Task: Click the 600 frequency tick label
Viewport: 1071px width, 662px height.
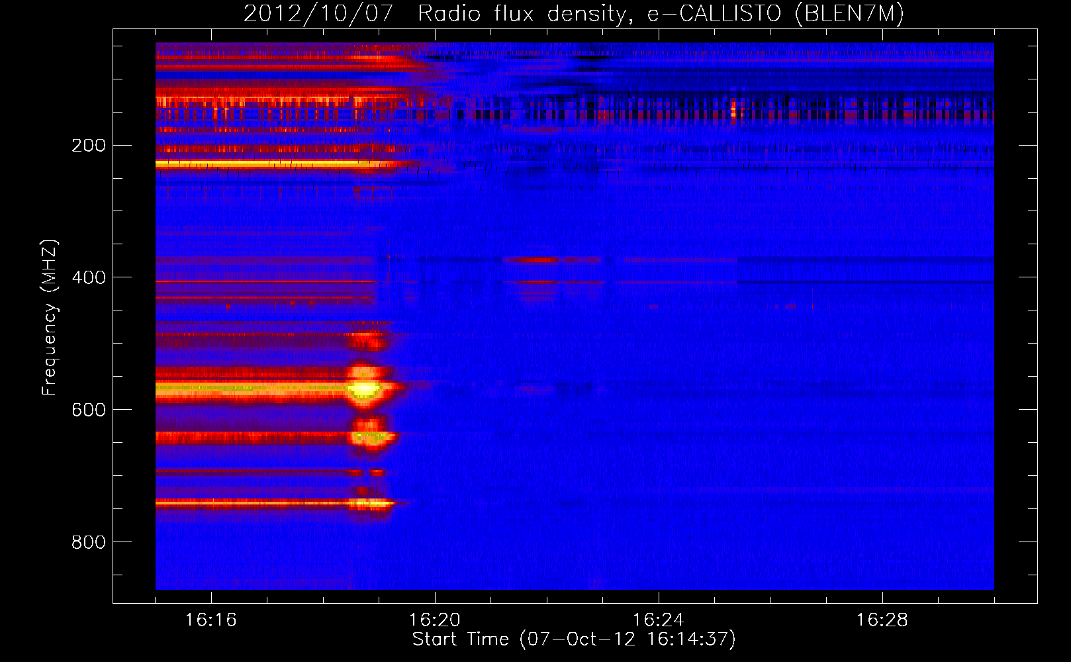Action: pyautogui.click(x=89, y=410)
